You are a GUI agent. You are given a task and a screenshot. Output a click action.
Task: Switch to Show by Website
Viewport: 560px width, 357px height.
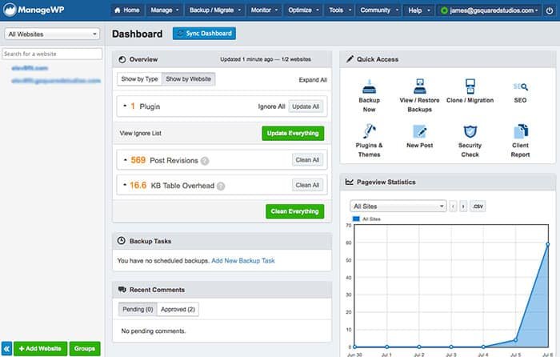188,79
